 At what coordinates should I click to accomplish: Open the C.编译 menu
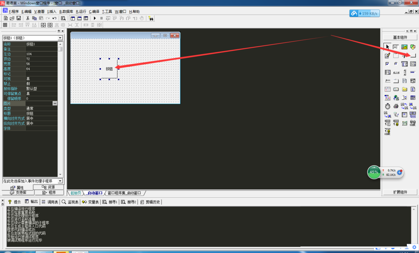point(94,11)
